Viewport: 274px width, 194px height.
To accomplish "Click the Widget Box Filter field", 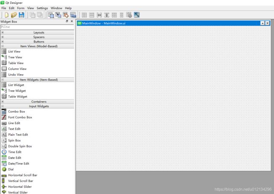I will [37, 27].
